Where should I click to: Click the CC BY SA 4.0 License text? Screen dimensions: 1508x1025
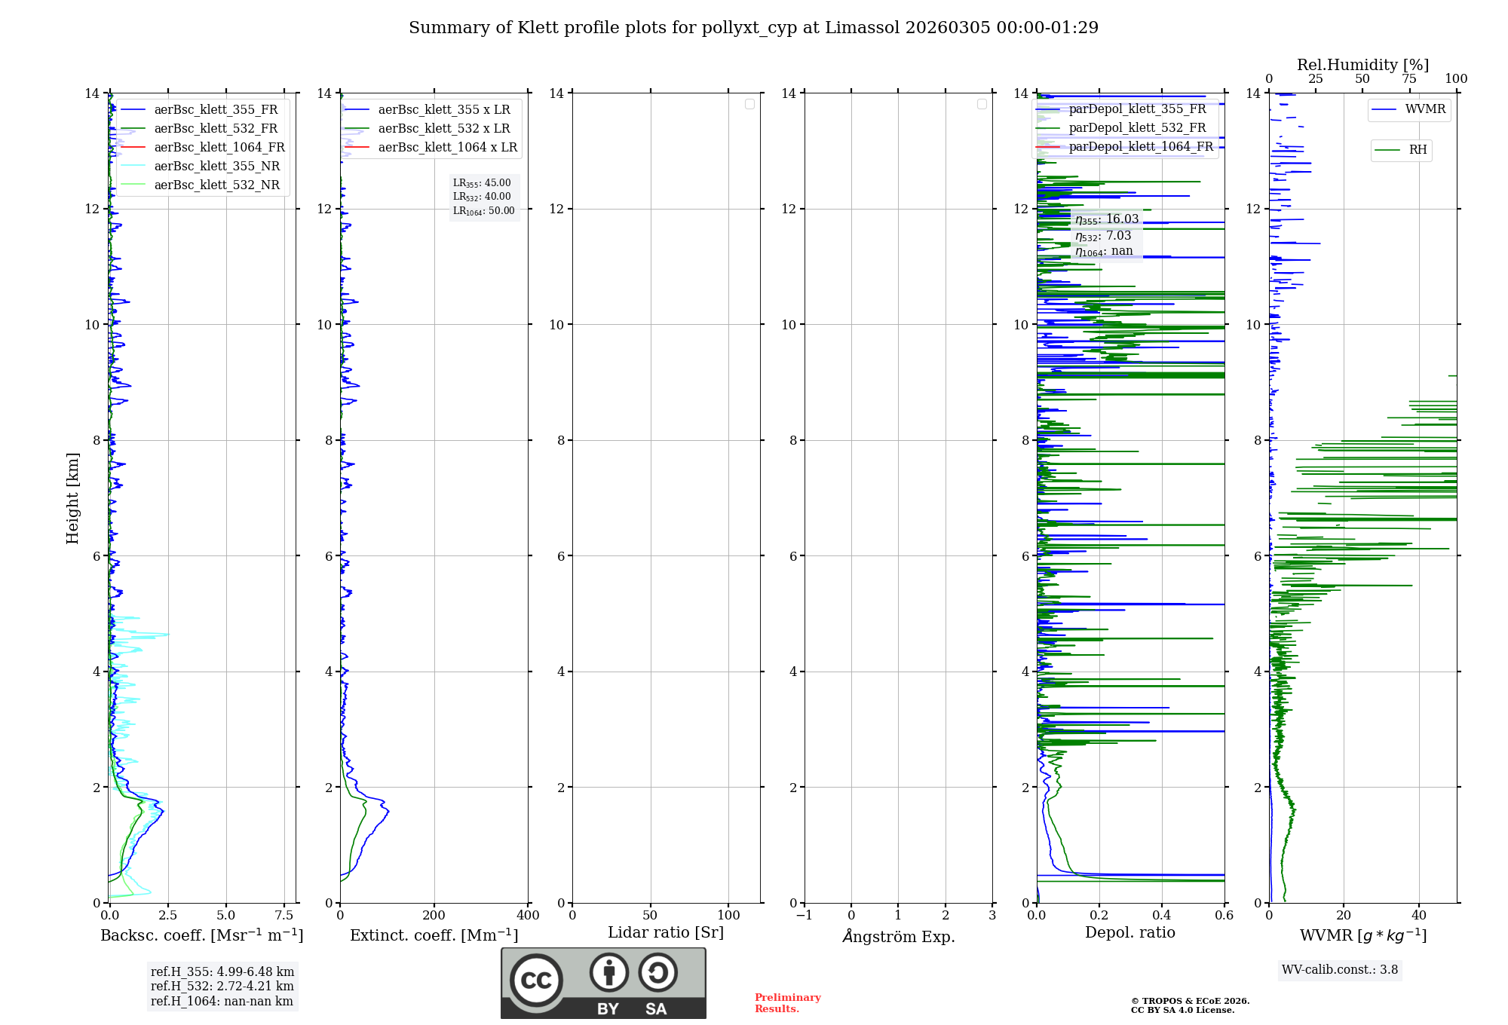coord(1182,1010)
